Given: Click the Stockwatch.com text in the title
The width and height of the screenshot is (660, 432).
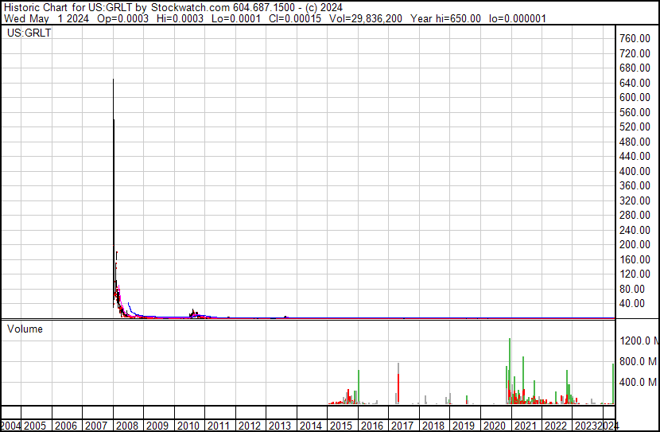Looking at the screenshot, I should click(x=191, y=8).
